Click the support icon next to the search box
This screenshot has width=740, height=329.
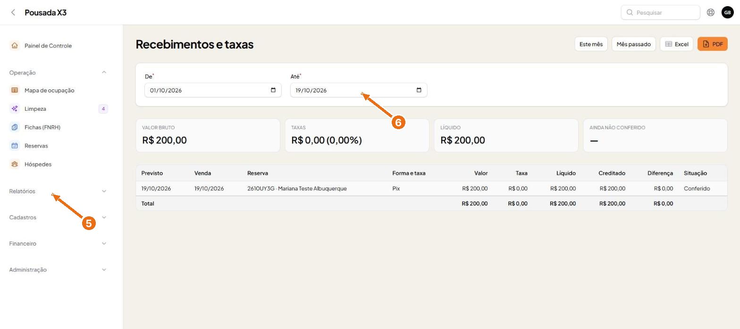(711, 12)
